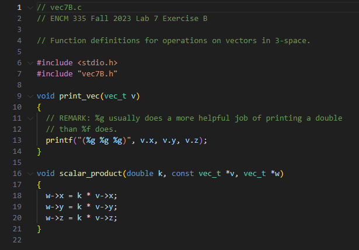Click the vec_t type in print_vec parameters
Image resolution: width=359 pixels, height=250 pixels.
[x=115, y=96]
